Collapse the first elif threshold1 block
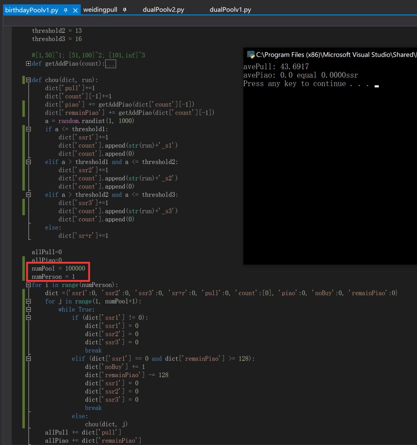Image resolution: width=417 pixels, height=445 pixels. (x=28, y=162)
